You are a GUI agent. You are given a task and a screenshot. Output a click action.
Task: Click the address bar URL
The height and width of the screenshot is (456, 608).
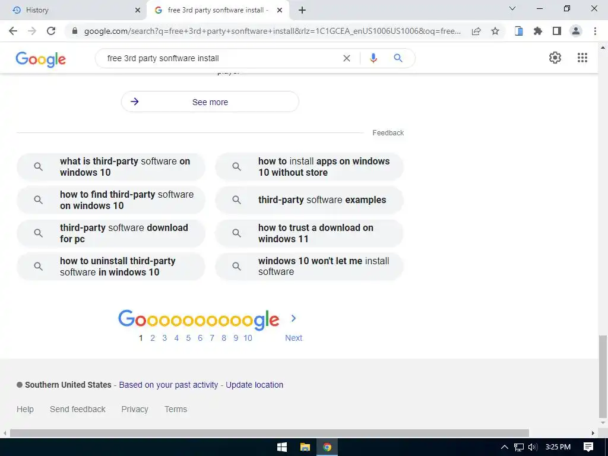(x=272, y=31)
